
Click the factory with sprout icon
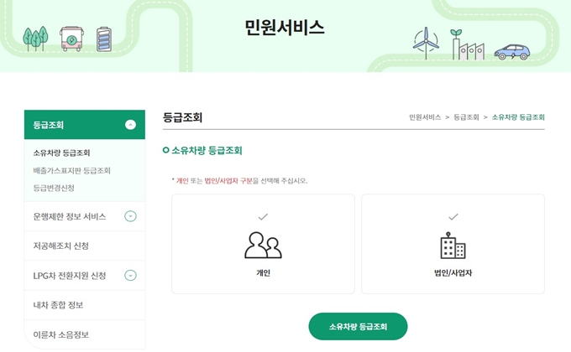(468, 44)
